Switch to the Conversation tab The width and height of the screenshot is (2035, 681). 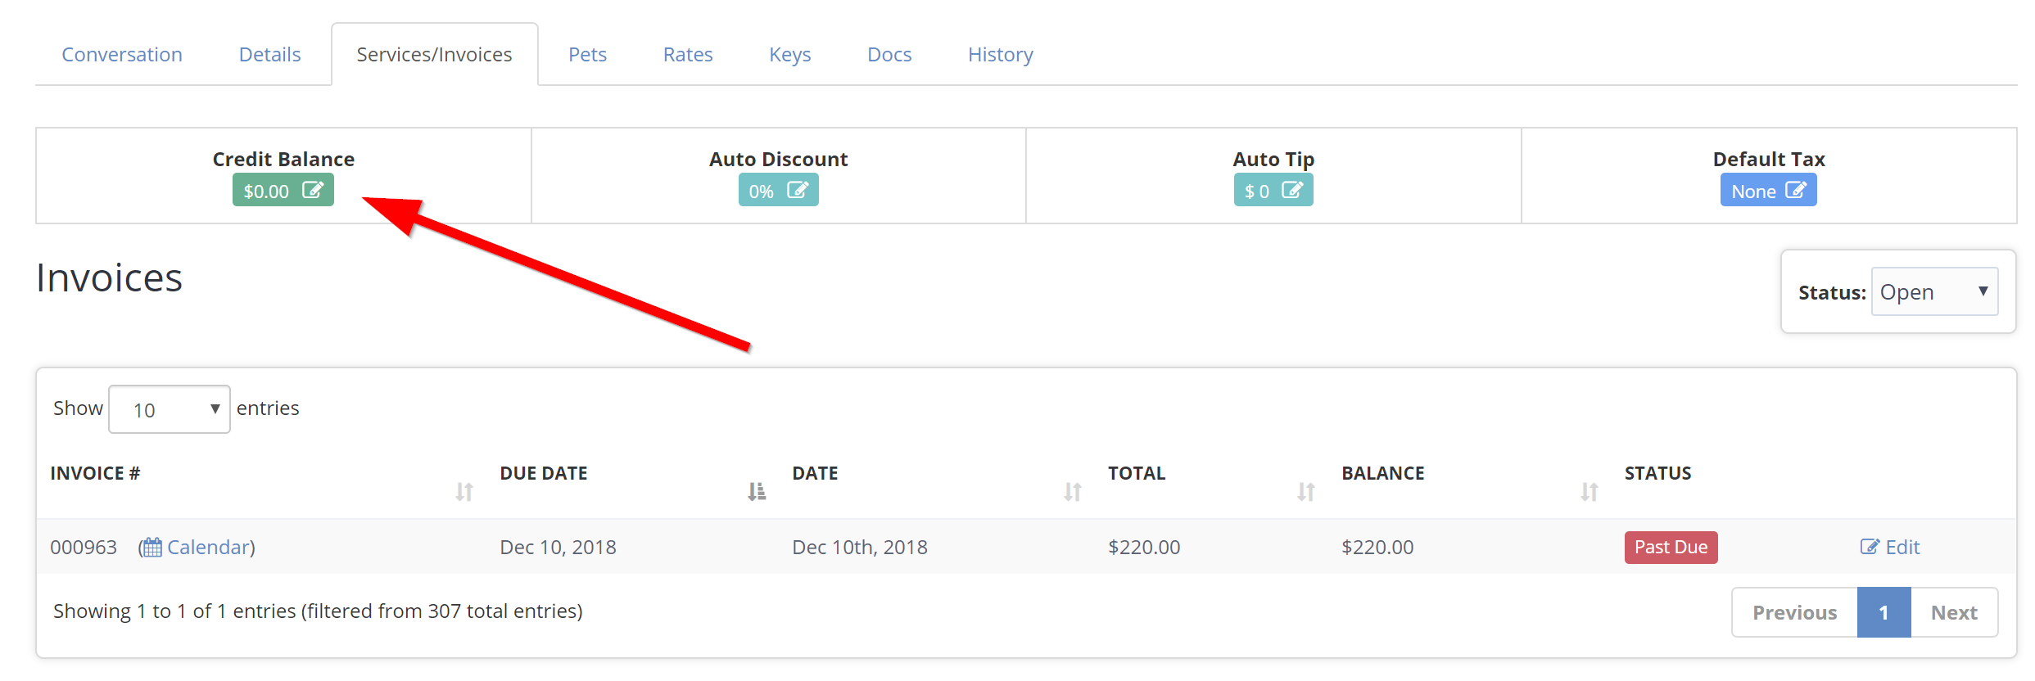click(122, 55)
